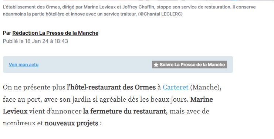Follow the Carteret link in the article
Image resolution: width=274 pixels, height=139 pixels.
tap(175, 87)
